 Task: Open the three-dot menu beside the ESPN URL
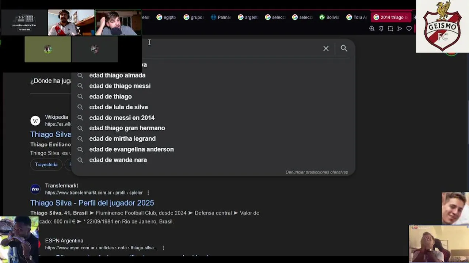[163, 248]
